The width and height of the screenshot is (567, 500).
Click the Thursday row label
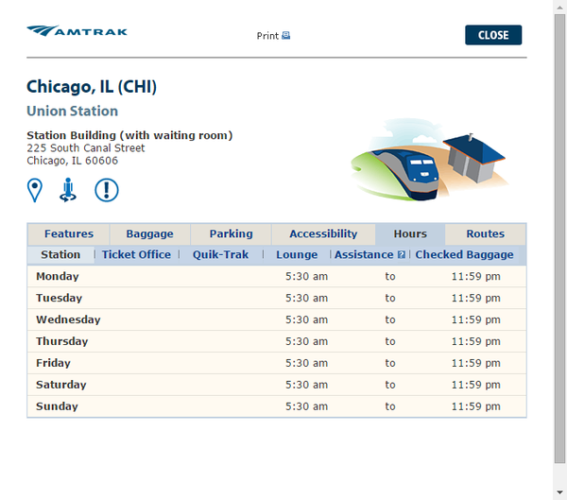pyautogui.click(x=61, y=341)
